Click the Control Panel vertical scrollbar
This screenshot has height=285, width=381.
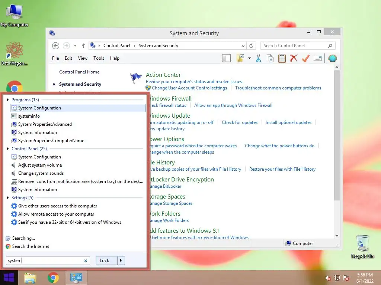pyautogui.click(x=337, y=135)
